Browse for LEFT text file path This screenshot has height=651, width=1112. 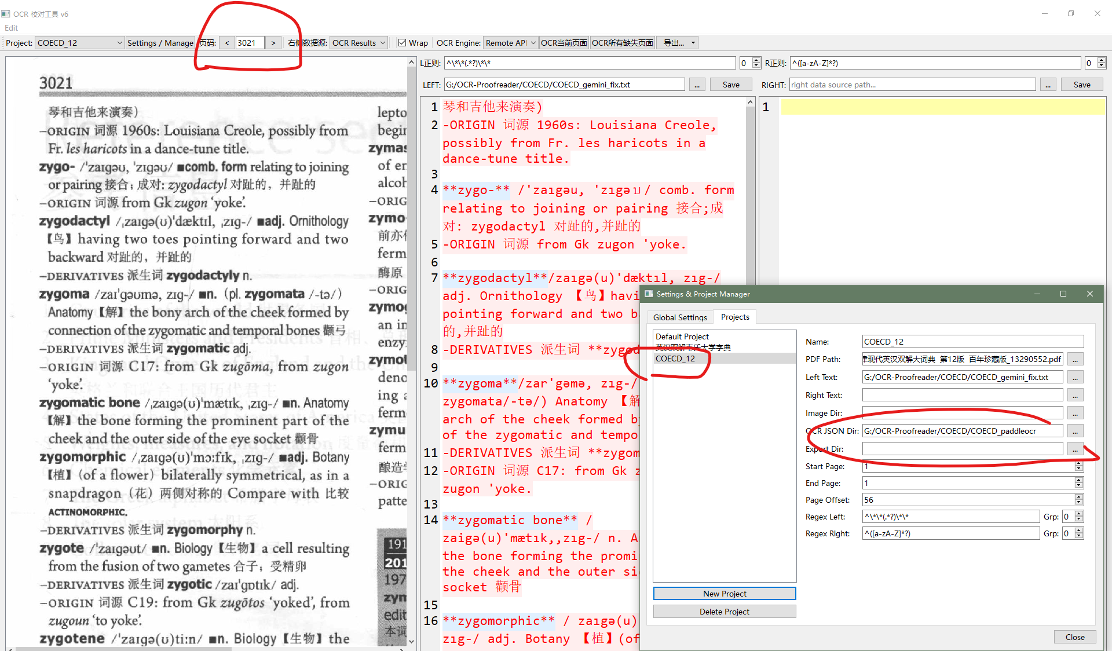pos(697,85)
